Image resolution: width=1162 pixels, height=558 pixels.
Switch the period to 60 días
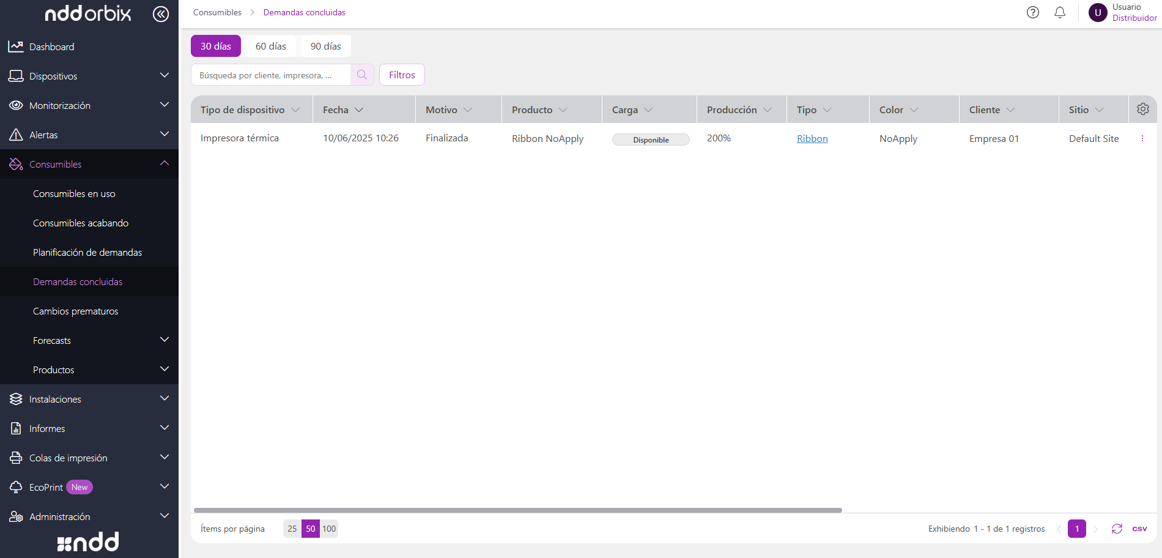click(x=271, y=46)
